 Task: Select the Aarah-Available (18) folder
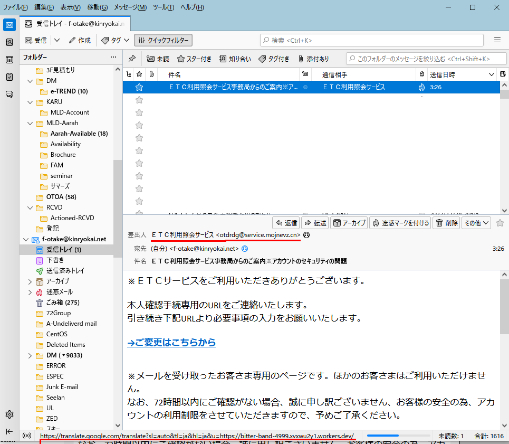point(79,134)
